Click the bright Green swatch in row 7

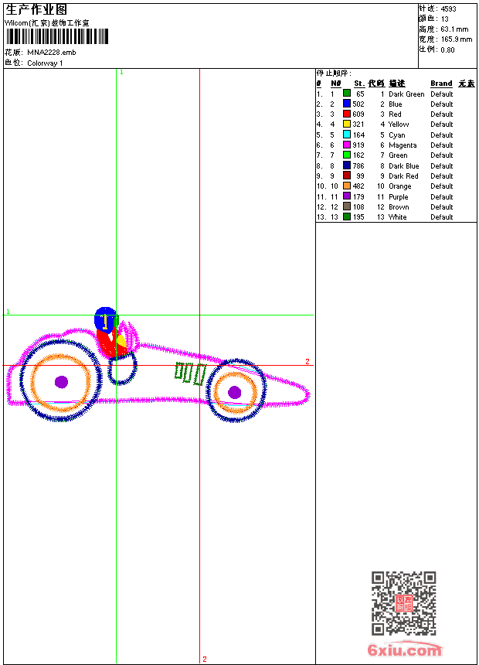347,155
